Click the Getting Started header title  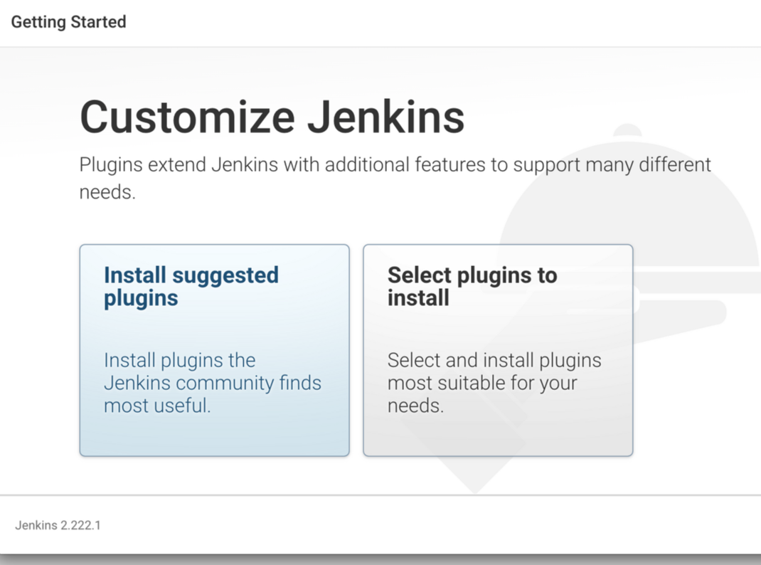[x=68, y=22]
